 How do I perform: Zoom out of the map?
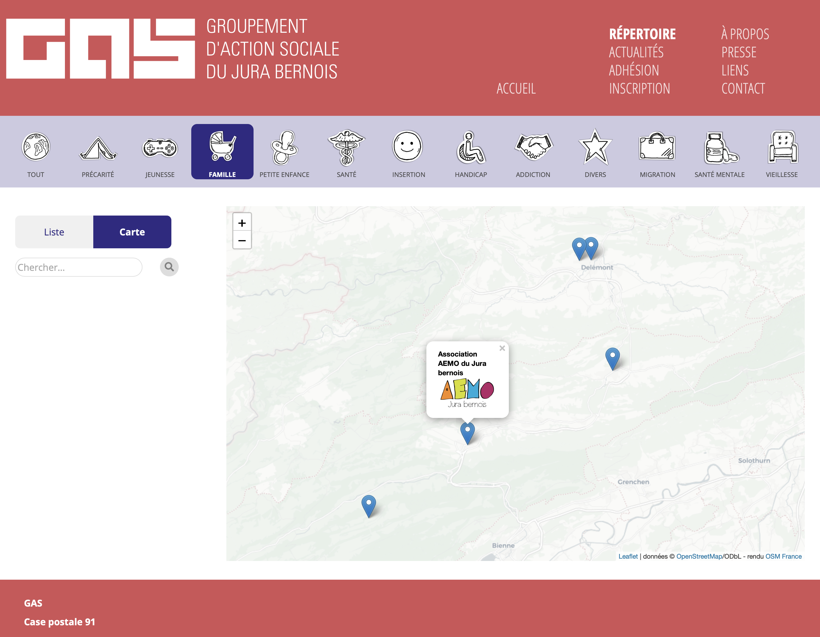point(242,240)
